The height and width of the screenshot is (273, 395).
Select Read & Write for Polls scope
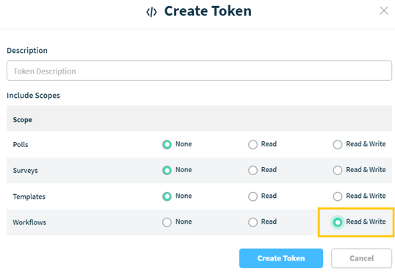tap(338, 144)
